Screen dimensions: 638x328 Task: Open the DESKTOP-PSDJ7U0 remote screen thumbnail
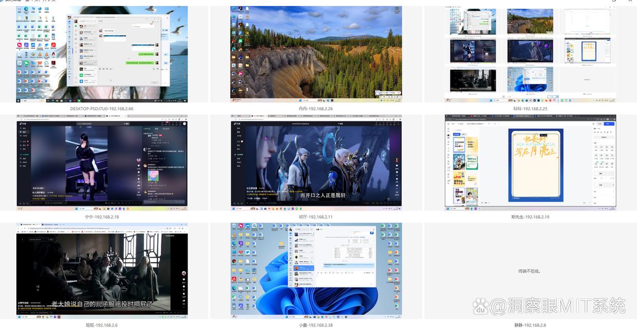coord(102,54)
